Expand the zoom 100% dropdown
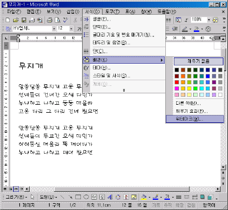 [209, 20]
